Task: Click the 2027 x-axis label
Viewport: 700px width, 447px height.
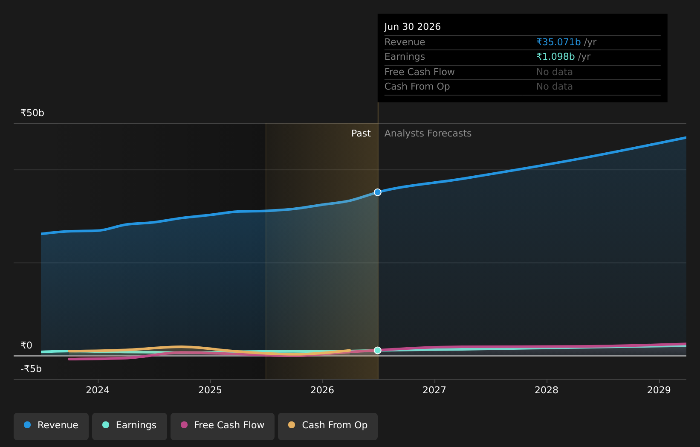Action: point(434,390)
